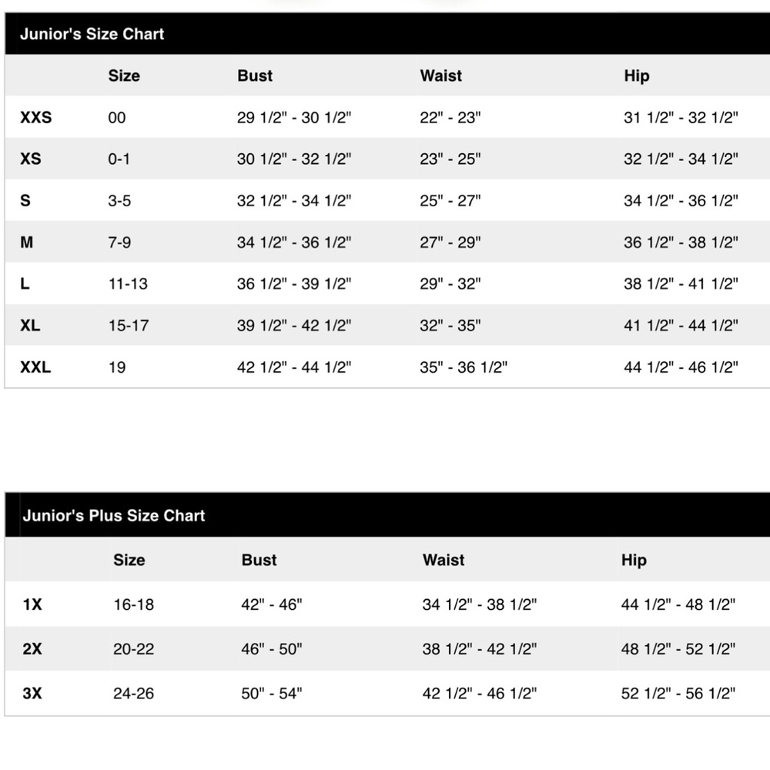
Task: Click the Junior's Plus Size Chart header
Action: pos(113,515)
